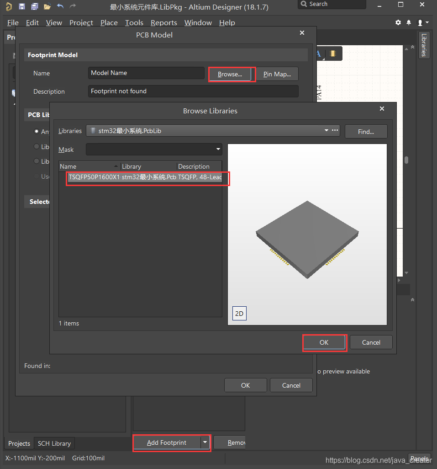Open the user account dropdown arrow
Screen dimensions: 437x469
point(427,22)
